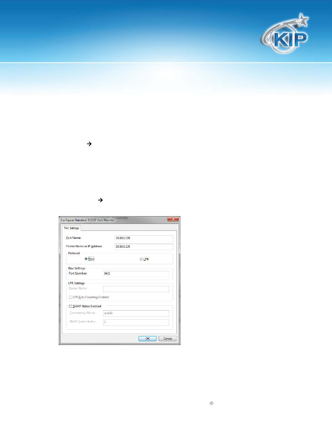The height and width of the screenshot is (430, 332).
Task: Dismiss the dialog with Cancel
Action: tap(168, 338)
